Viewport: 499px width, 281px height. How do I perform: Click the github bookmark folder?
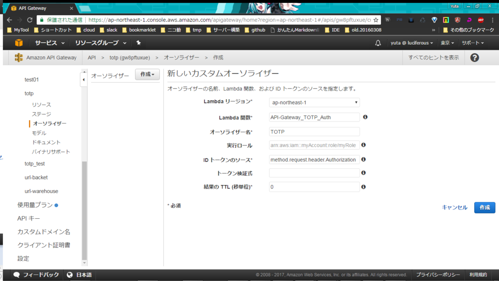255,30
